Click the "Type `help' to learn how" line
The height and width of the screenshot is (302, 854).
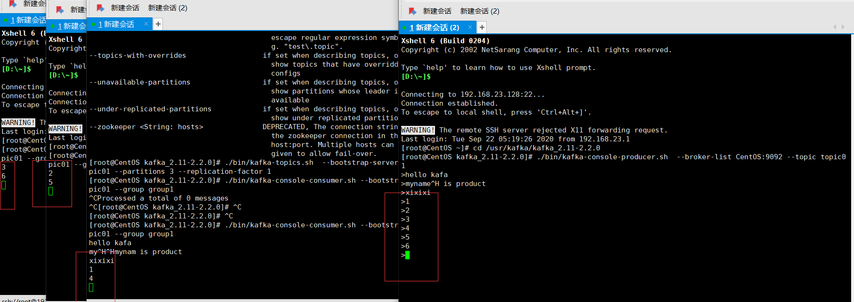[498, 68]
